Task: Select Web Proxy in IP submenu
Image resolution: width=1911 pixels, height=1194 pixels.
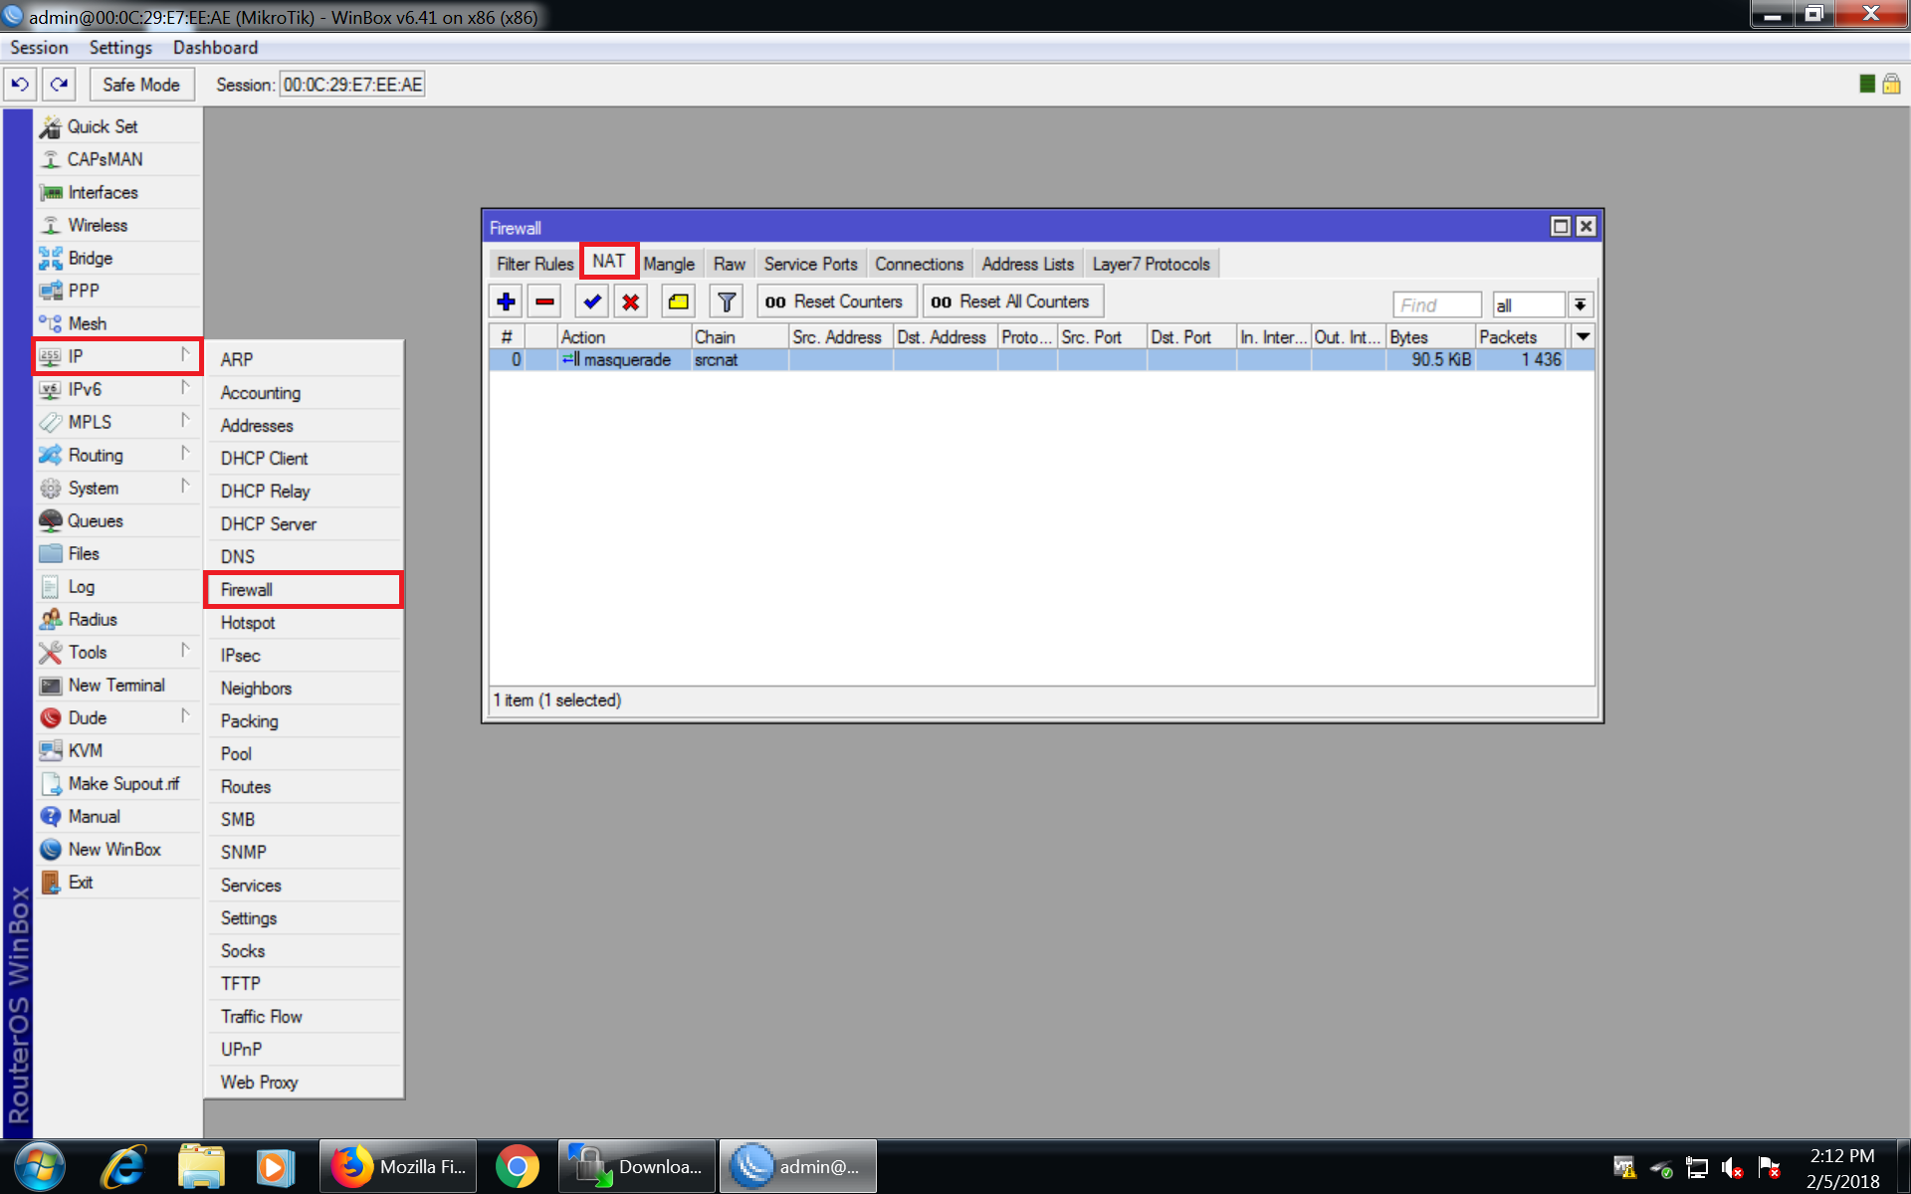Action: 304,1082
